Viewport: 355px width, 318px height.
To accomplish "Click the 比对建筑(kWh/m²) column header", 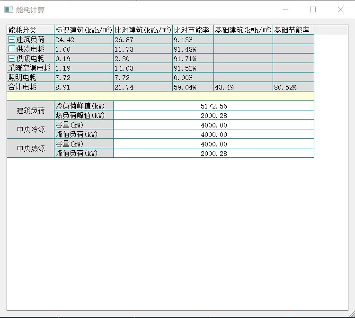I will (x=143, y=30).
